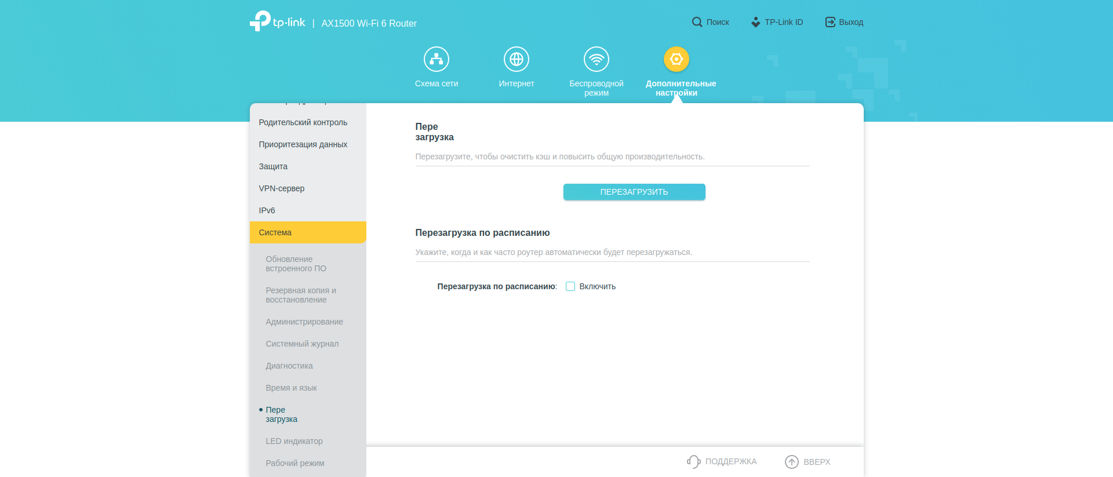Collapse the Система sidebar section
This screenshot has height=477, width=1113.
[x=307, y=232]
